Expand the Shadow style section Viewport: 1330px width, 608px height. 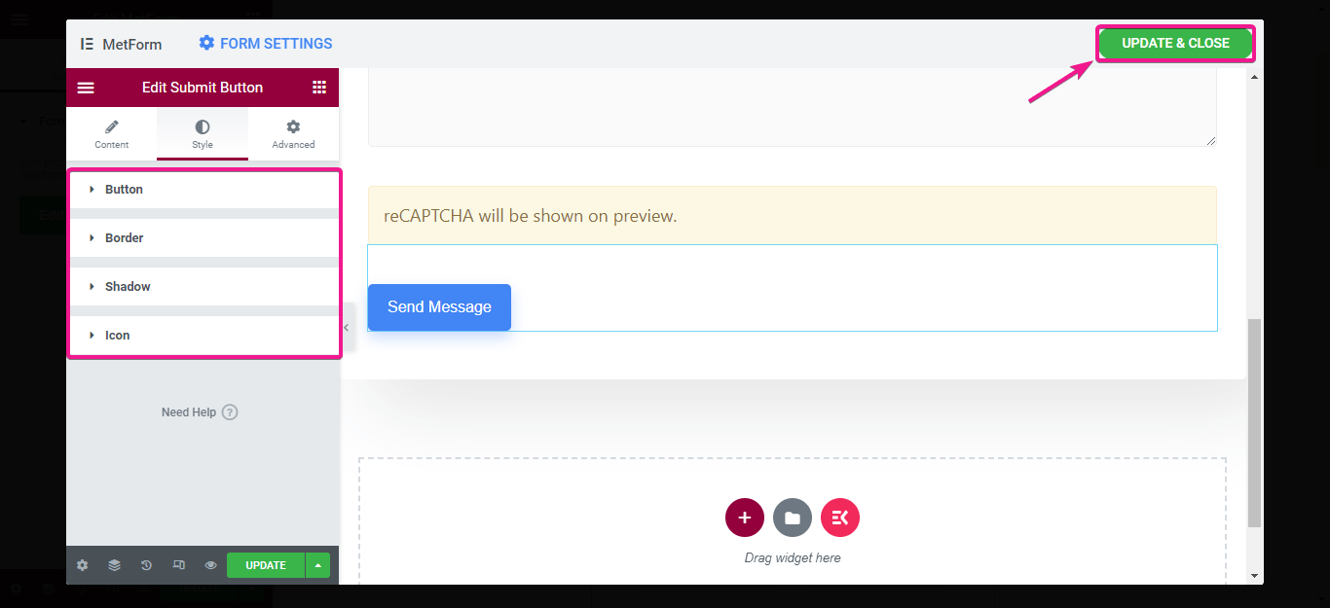[128, 287]
